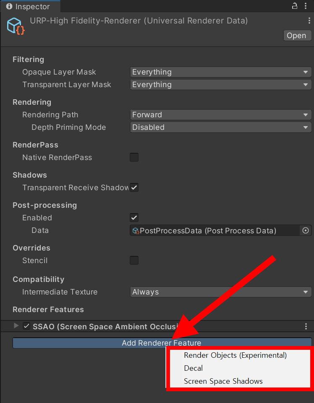Click the Depth Priming Mode label
Screen dimensions: 314x403
[68, 127]
